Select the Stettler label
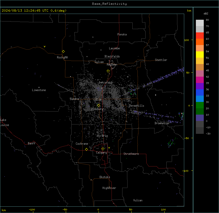The height and width of the screenshot is (213, 219). [161, 60]
